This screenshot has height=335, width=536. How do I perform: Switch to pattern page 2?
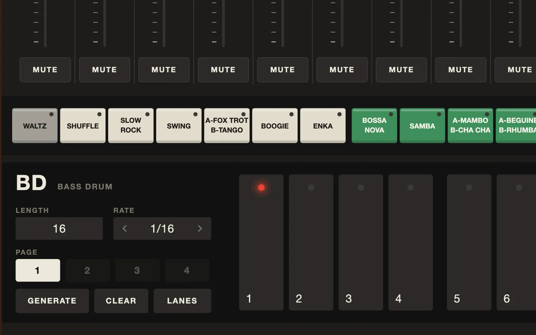(87, 270)
